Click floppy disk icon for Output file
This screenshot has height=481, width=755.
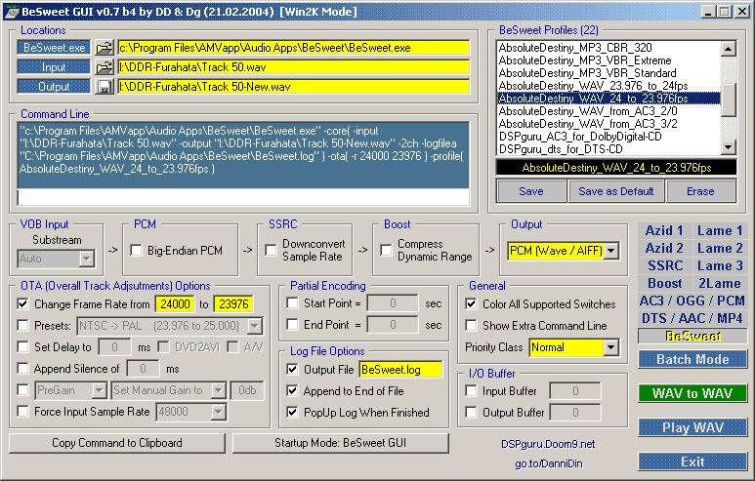point(104,87)
